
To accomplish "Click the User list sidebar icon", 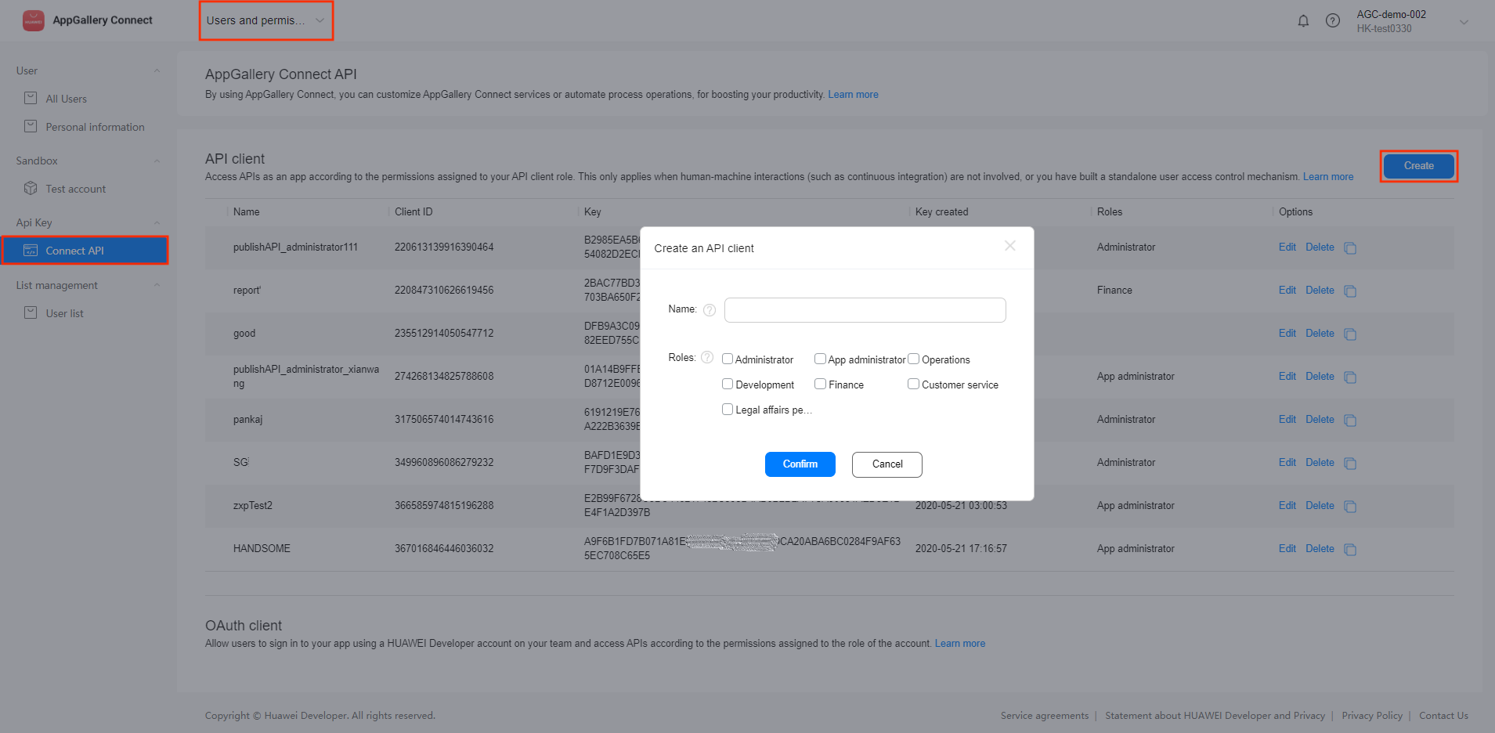I will 31,313.
